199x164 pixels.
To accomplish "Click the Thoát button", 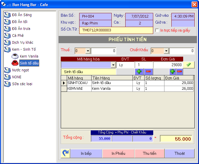I will pos(180,153).
